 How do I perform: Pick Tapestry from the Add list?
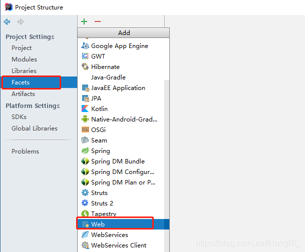[x=121, y=213]
